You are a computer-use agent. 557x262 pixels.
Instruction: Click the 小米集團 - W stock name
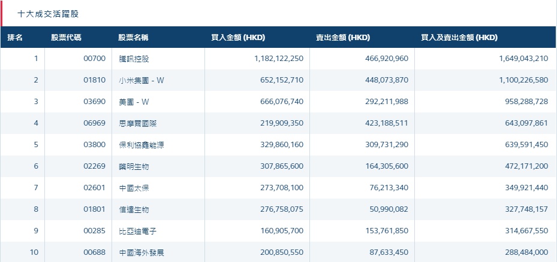tap(141, 80)
